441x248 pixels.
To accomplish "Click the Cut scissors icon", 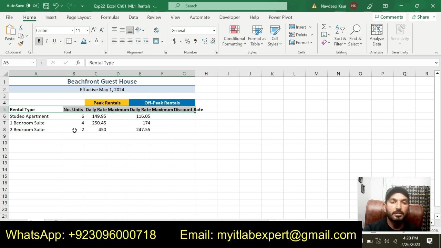I will [21, 28].
